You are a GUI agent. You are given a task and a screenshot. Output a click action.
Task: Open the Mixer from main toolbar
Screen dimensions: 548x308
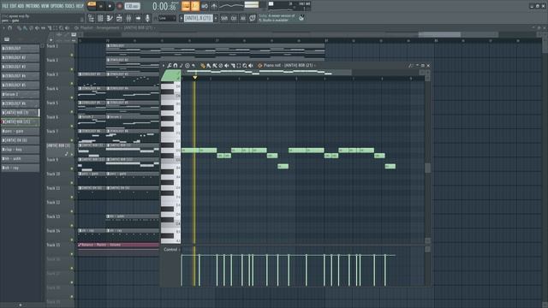tap(128, 18)
